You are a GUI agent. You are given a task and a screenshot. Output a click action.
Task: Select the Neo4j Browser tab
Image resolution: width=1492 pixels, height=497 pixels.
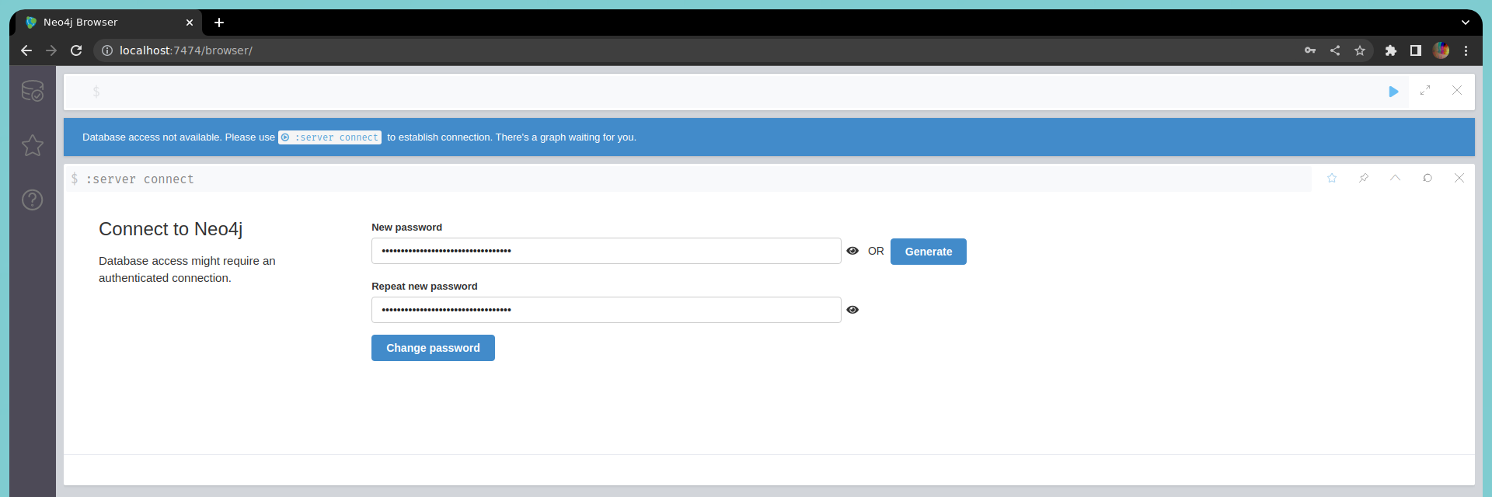[109, 23]
